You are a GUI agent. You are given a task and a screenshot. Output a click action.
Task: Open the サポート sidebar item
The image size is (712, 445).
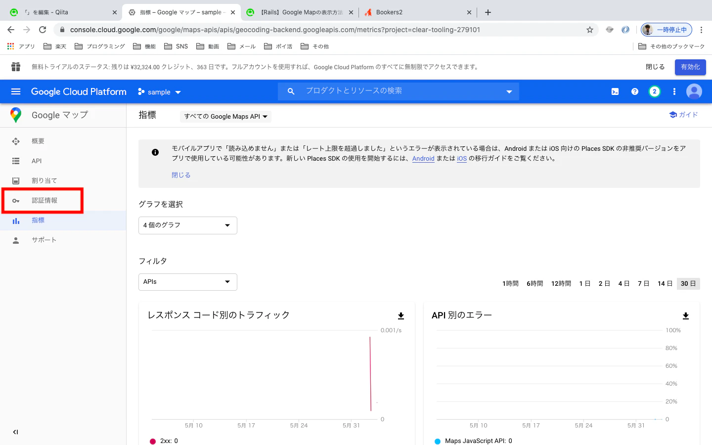(x=63, y=240)
